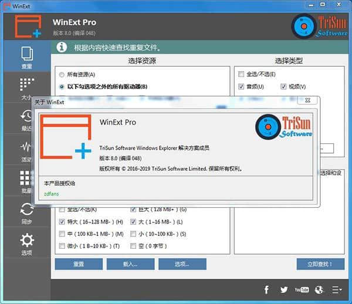The width and height of the screenshot is (352, 304).
Task: Uncheck the 特大 (16~128 MB) size checkbox
Action: (x=62, y=222)
